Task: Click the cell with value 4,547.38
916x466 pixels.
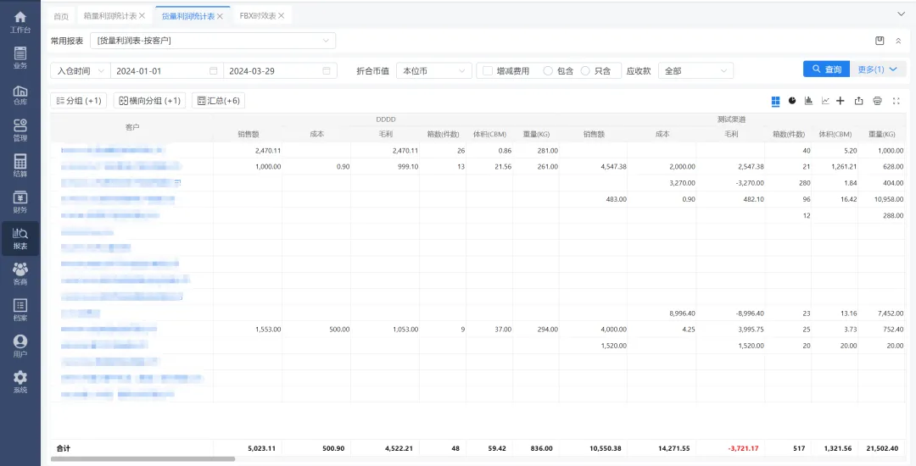Action: (613, 166)
